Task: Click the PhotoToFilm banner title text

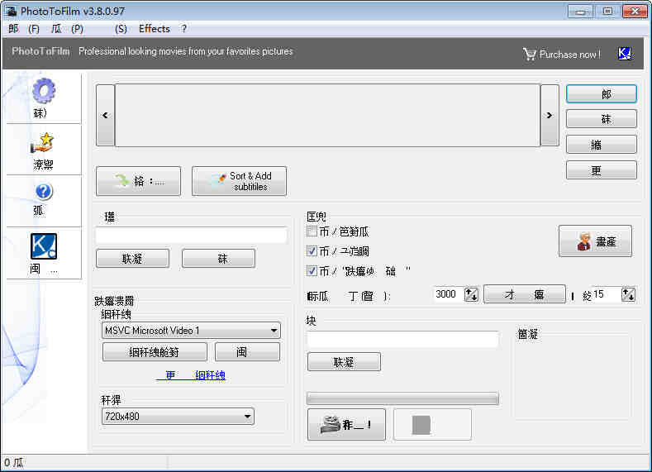Action: tap(40, 51)
